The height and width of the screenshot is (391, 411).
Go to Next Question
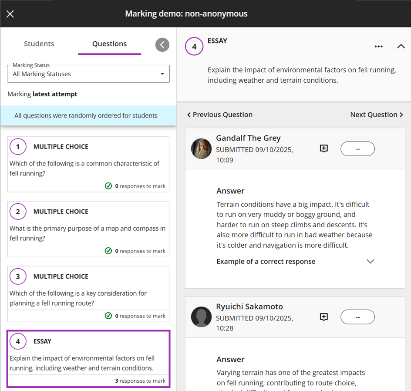tap(377, 115)
